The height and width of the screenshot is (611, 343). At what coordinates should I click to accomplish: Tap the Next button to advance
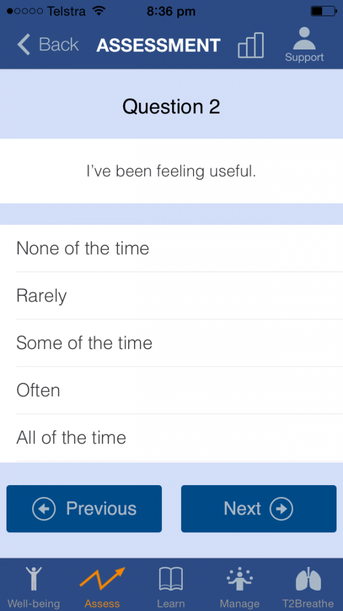(258, 508)
